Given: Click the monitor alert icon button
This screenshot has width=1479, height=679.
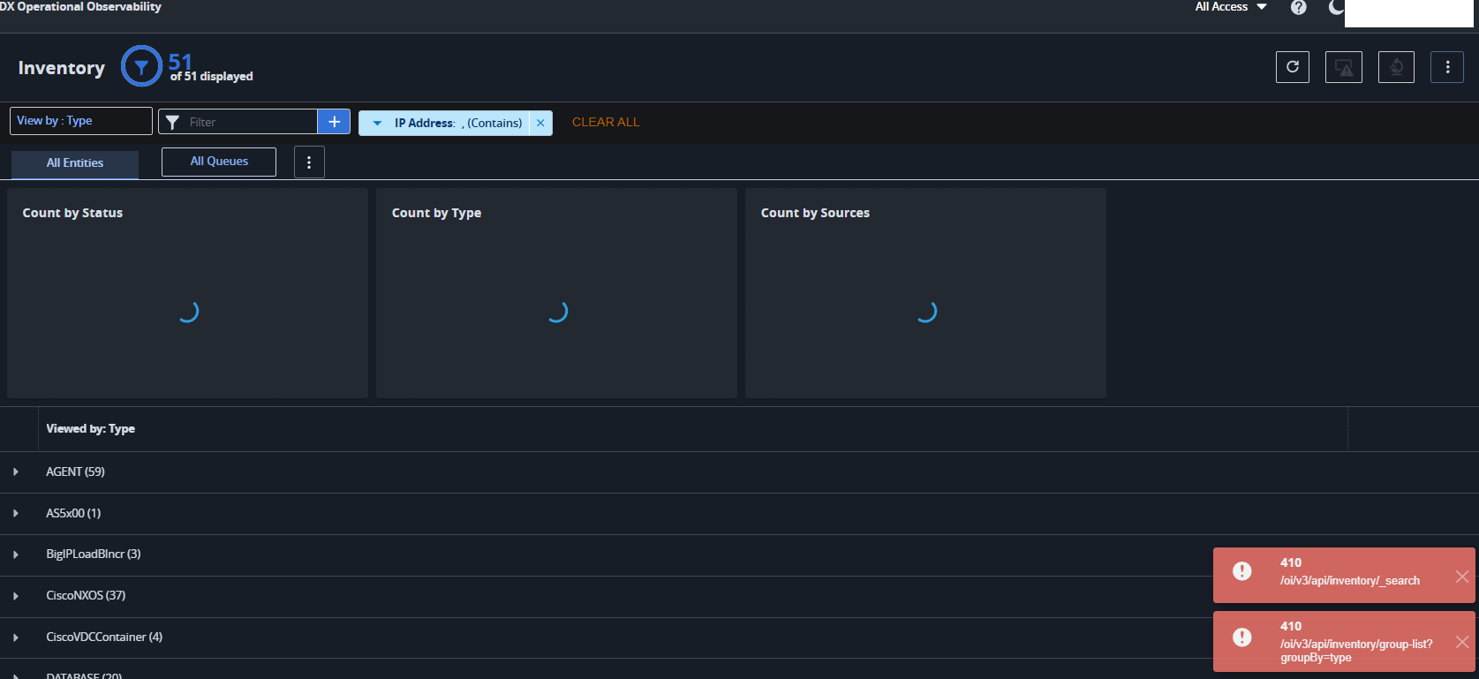Looking at the screenshot, I should (1343, 67).
